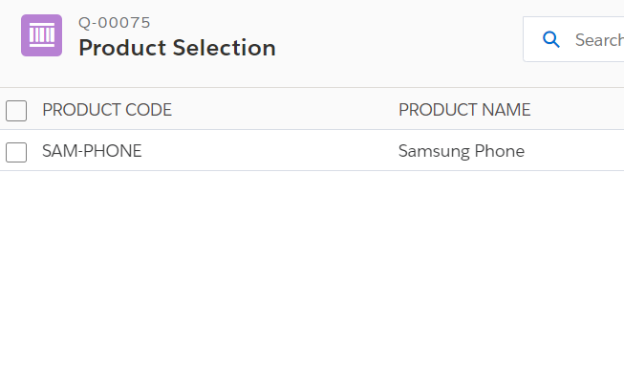Select the SAM-PHONE product code cell
The image size is (624, 368).
click(x=92, y=151)
